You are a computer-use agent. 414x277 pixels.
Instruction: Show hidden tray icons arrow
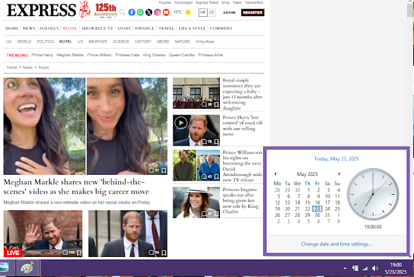click(x=345, y=269)
